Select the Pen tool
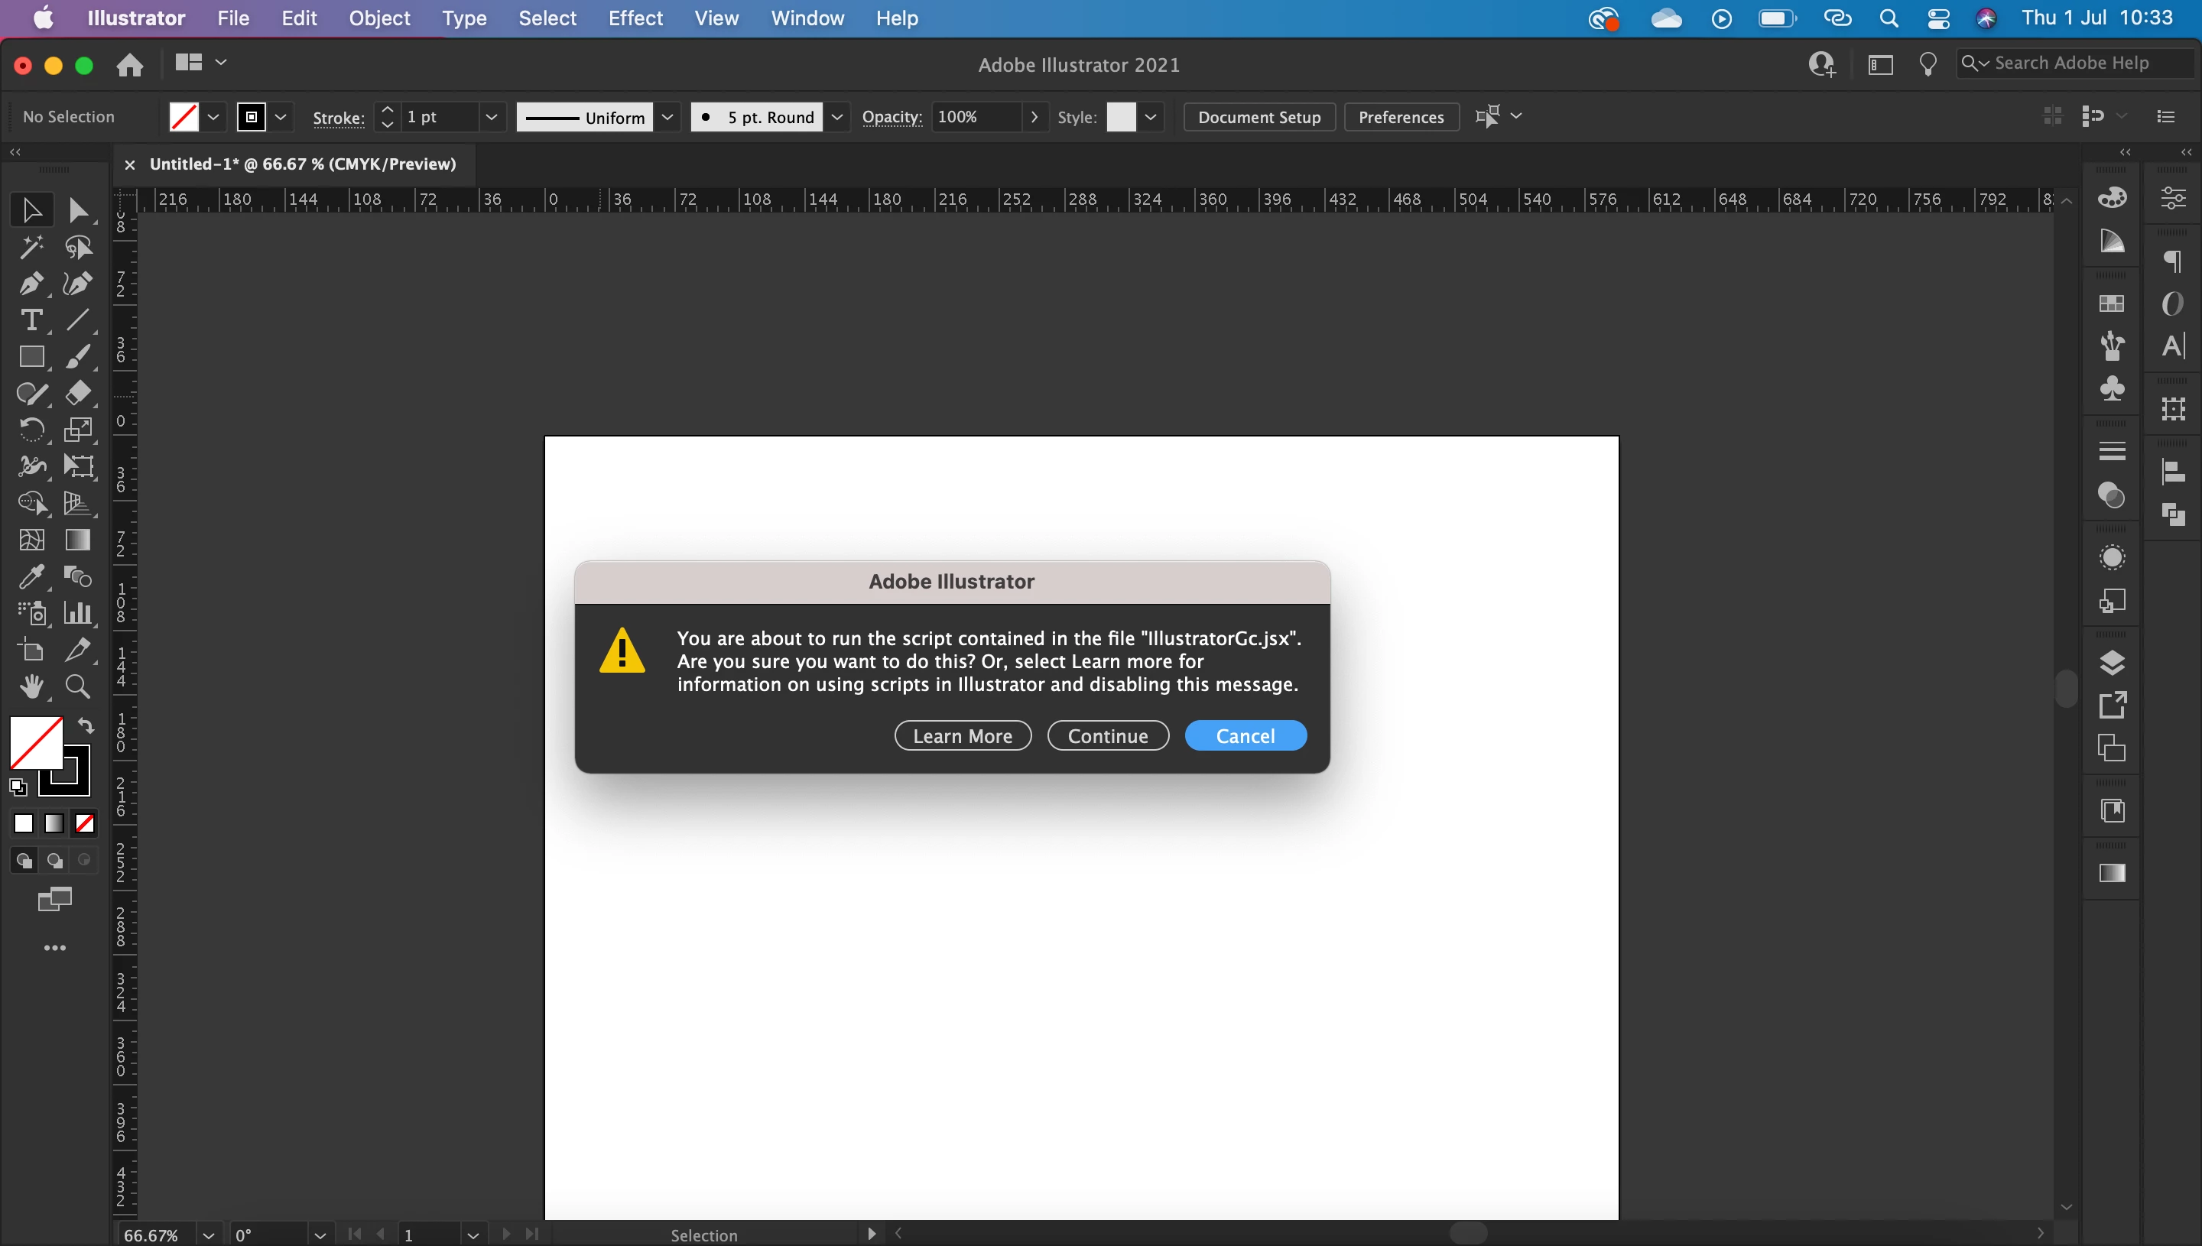Image resolution: width=2202 pixels, height=1246 pixels. (31, 284)
